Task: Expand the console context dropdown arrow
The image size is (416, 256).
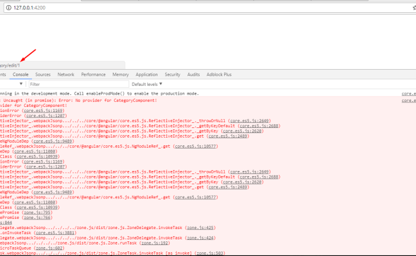Action: 21,84
